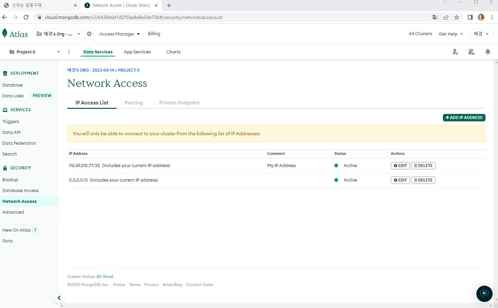
Task: Click the translate page icon
Action: [x=435, y=17]
